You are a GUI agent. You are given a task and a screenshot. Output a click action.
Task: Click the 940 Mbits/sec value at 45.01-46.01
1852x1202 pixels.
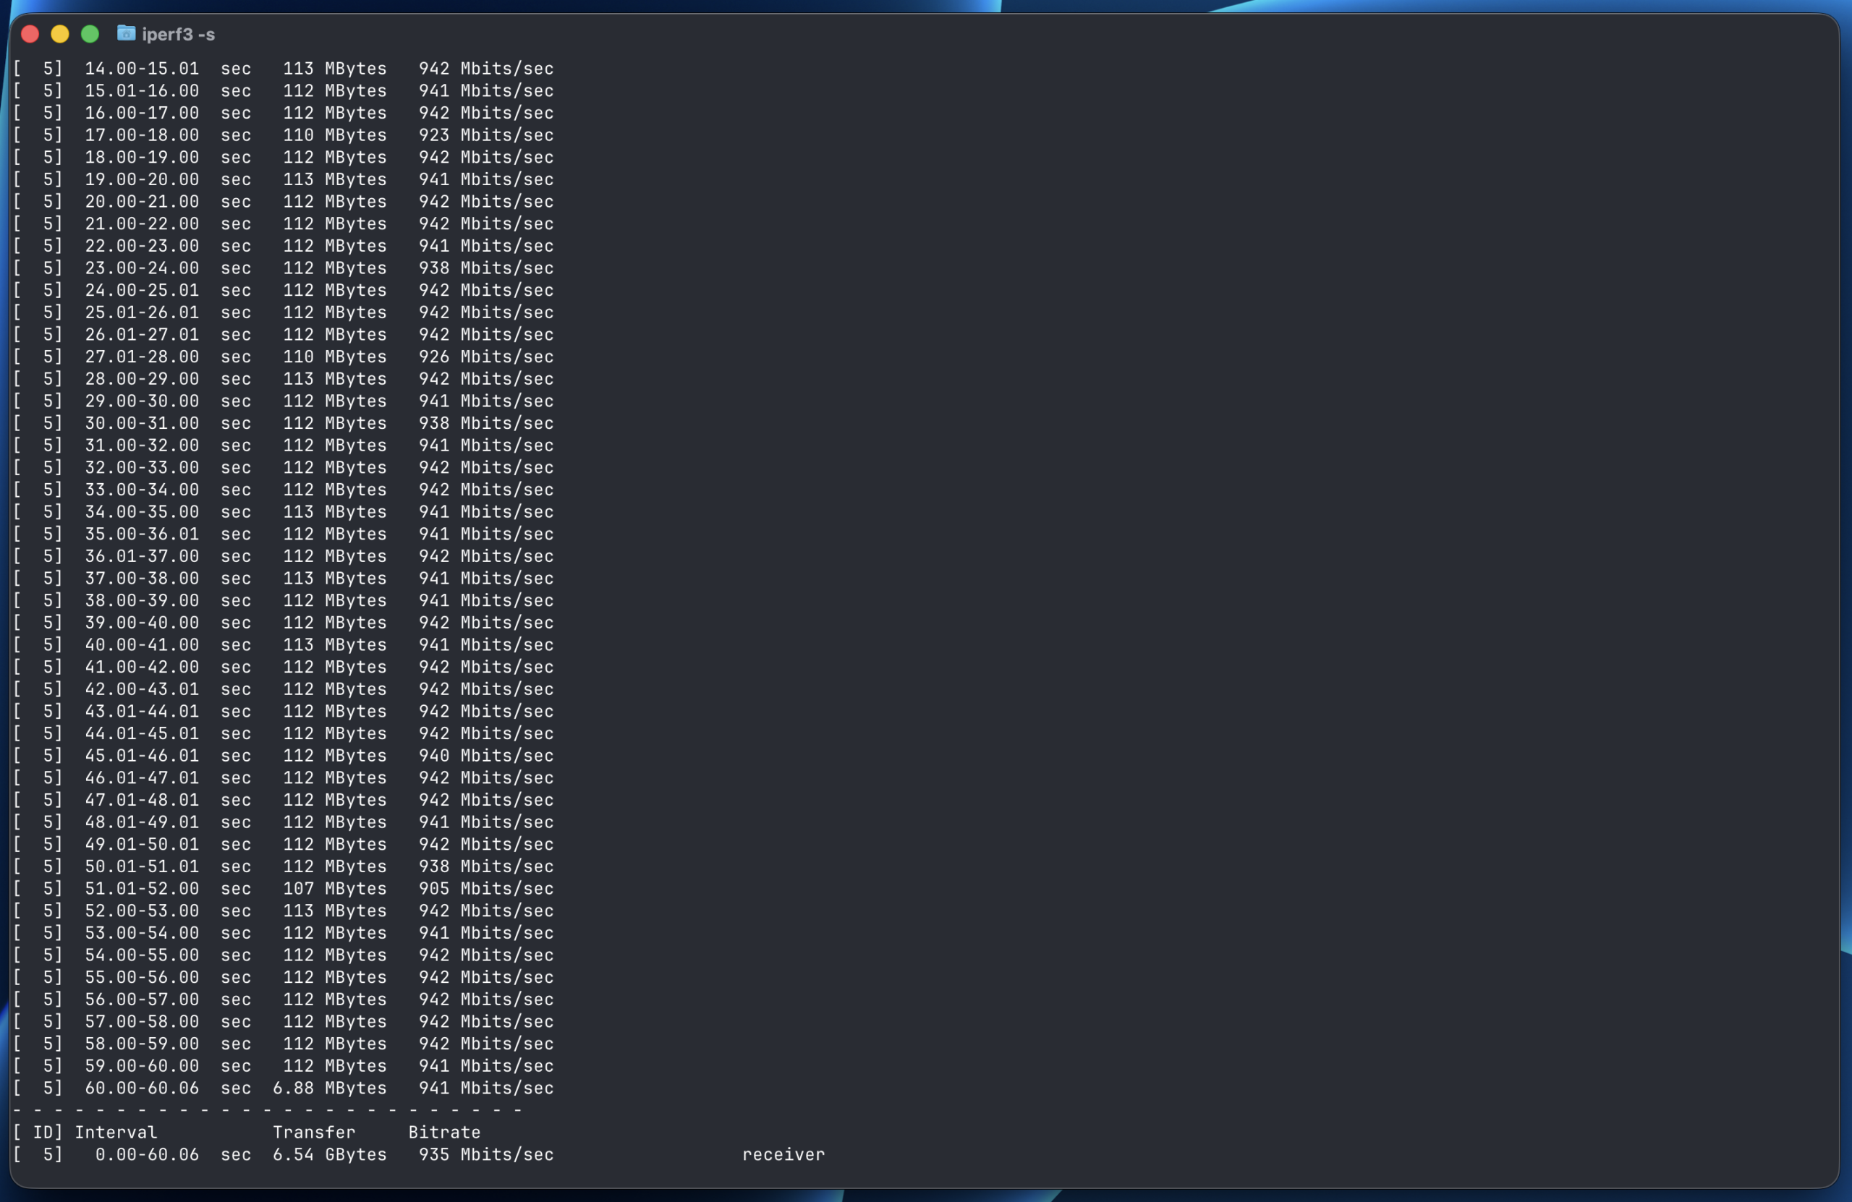tap(486, 756)
